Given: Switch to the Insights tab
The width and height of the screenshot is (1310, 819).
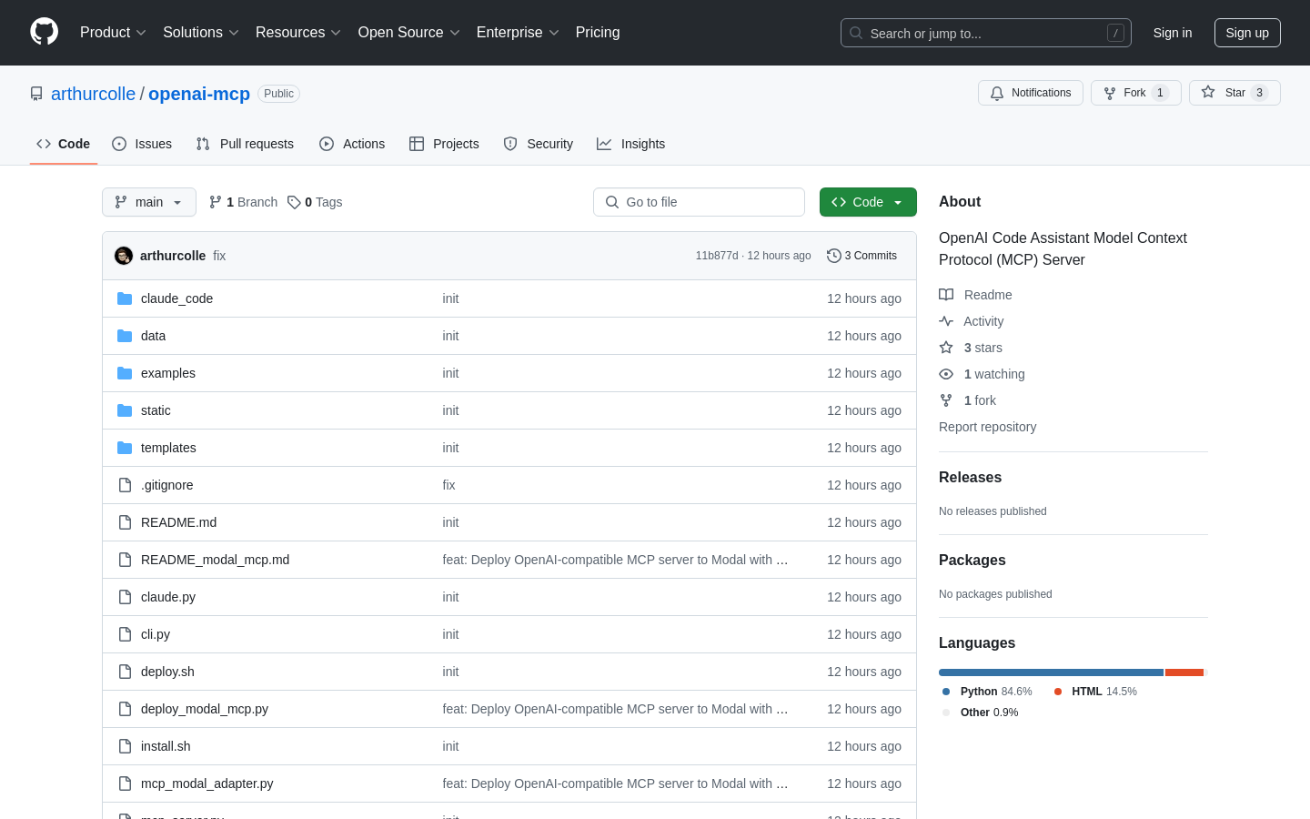Looking at the screenshot, I should [x=631, y=144].
